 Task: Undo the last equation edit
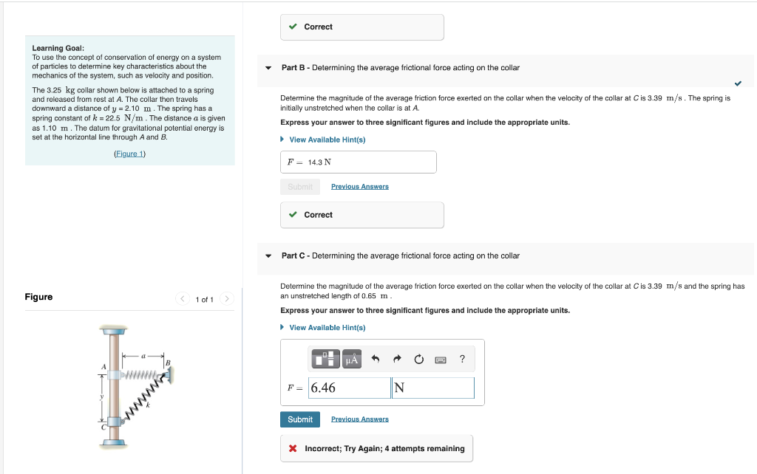(x=376, y=359)
